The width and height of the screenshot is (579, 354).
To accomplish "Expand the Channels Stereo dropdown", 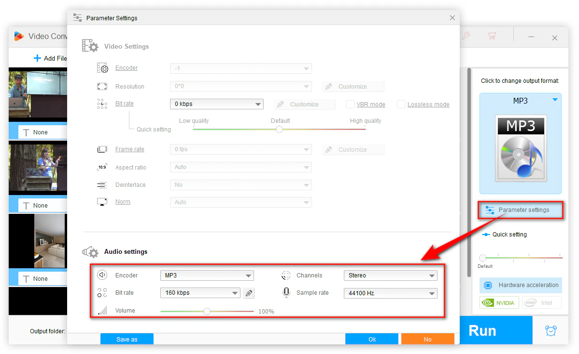I will (x=390, y=275).
